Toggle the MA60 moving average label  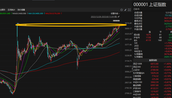[x=19, y=13]
